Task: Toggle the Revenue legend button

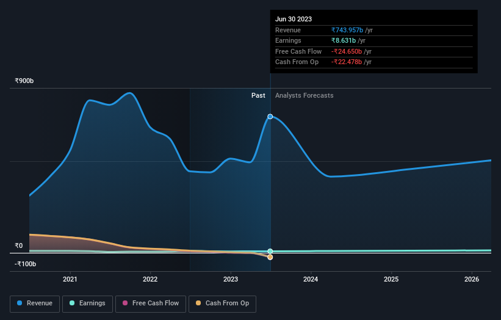Action: (x=35, y=304)
